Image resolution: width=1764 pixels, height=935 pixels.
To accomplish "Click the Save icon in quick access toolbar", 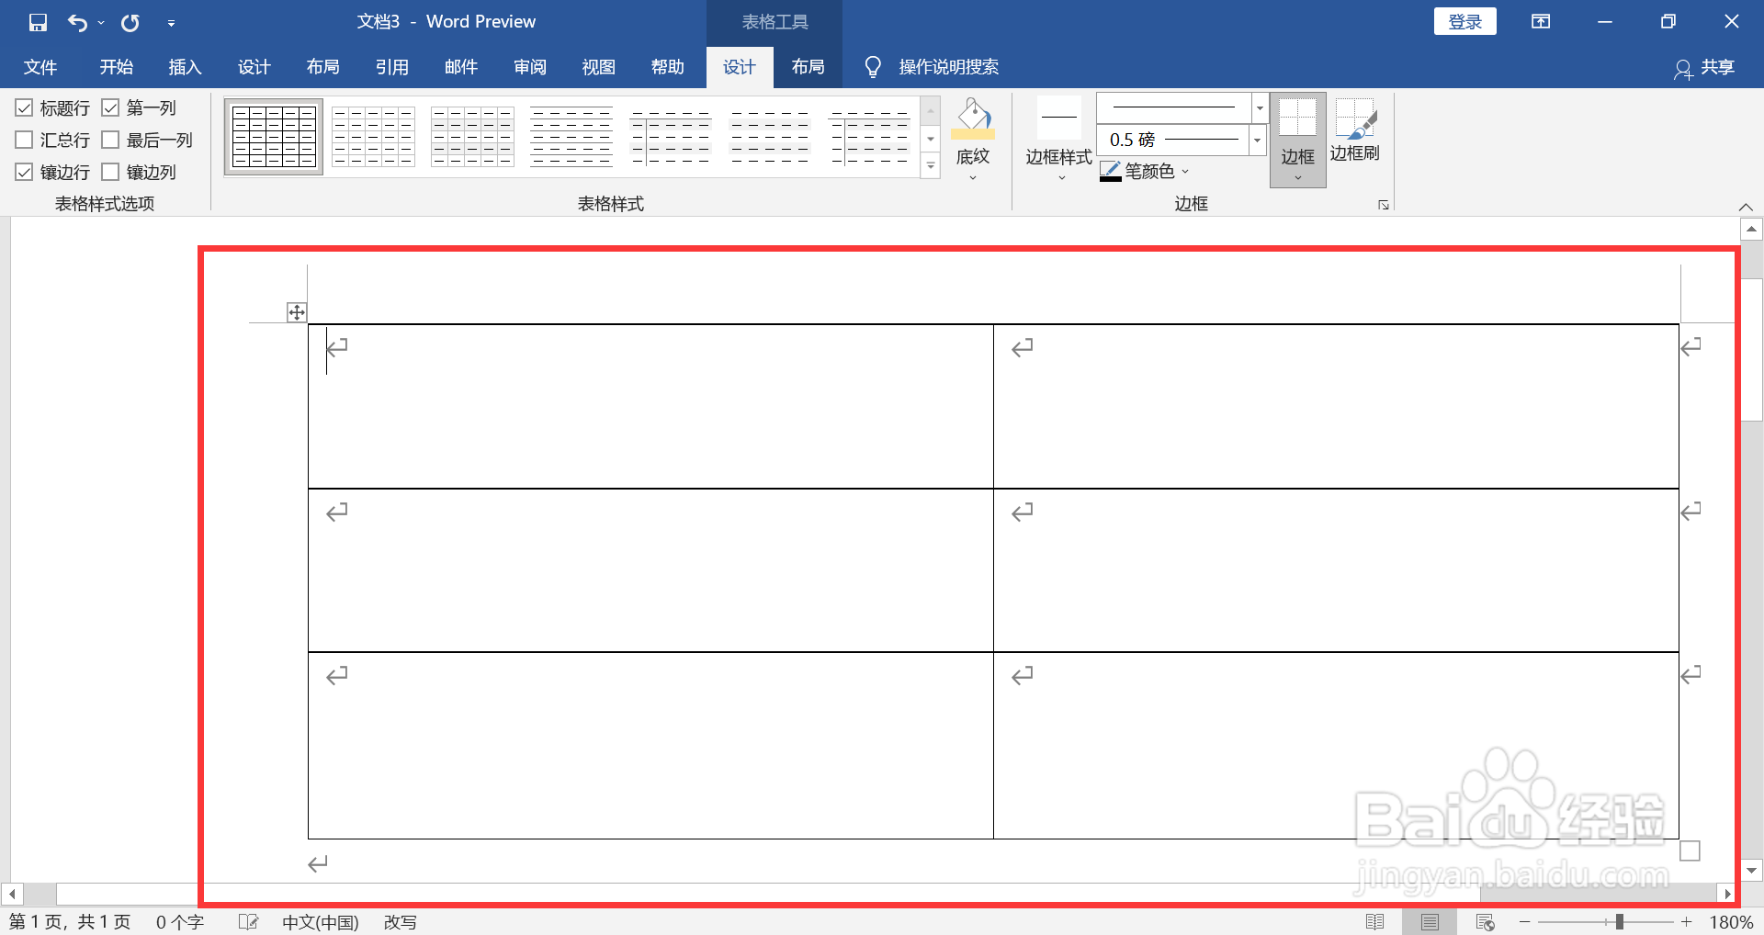I will pyautogui.click(x=38, y=22).
